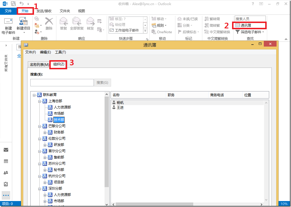Select 人力资源部 under 上海总部

(62, 107)
